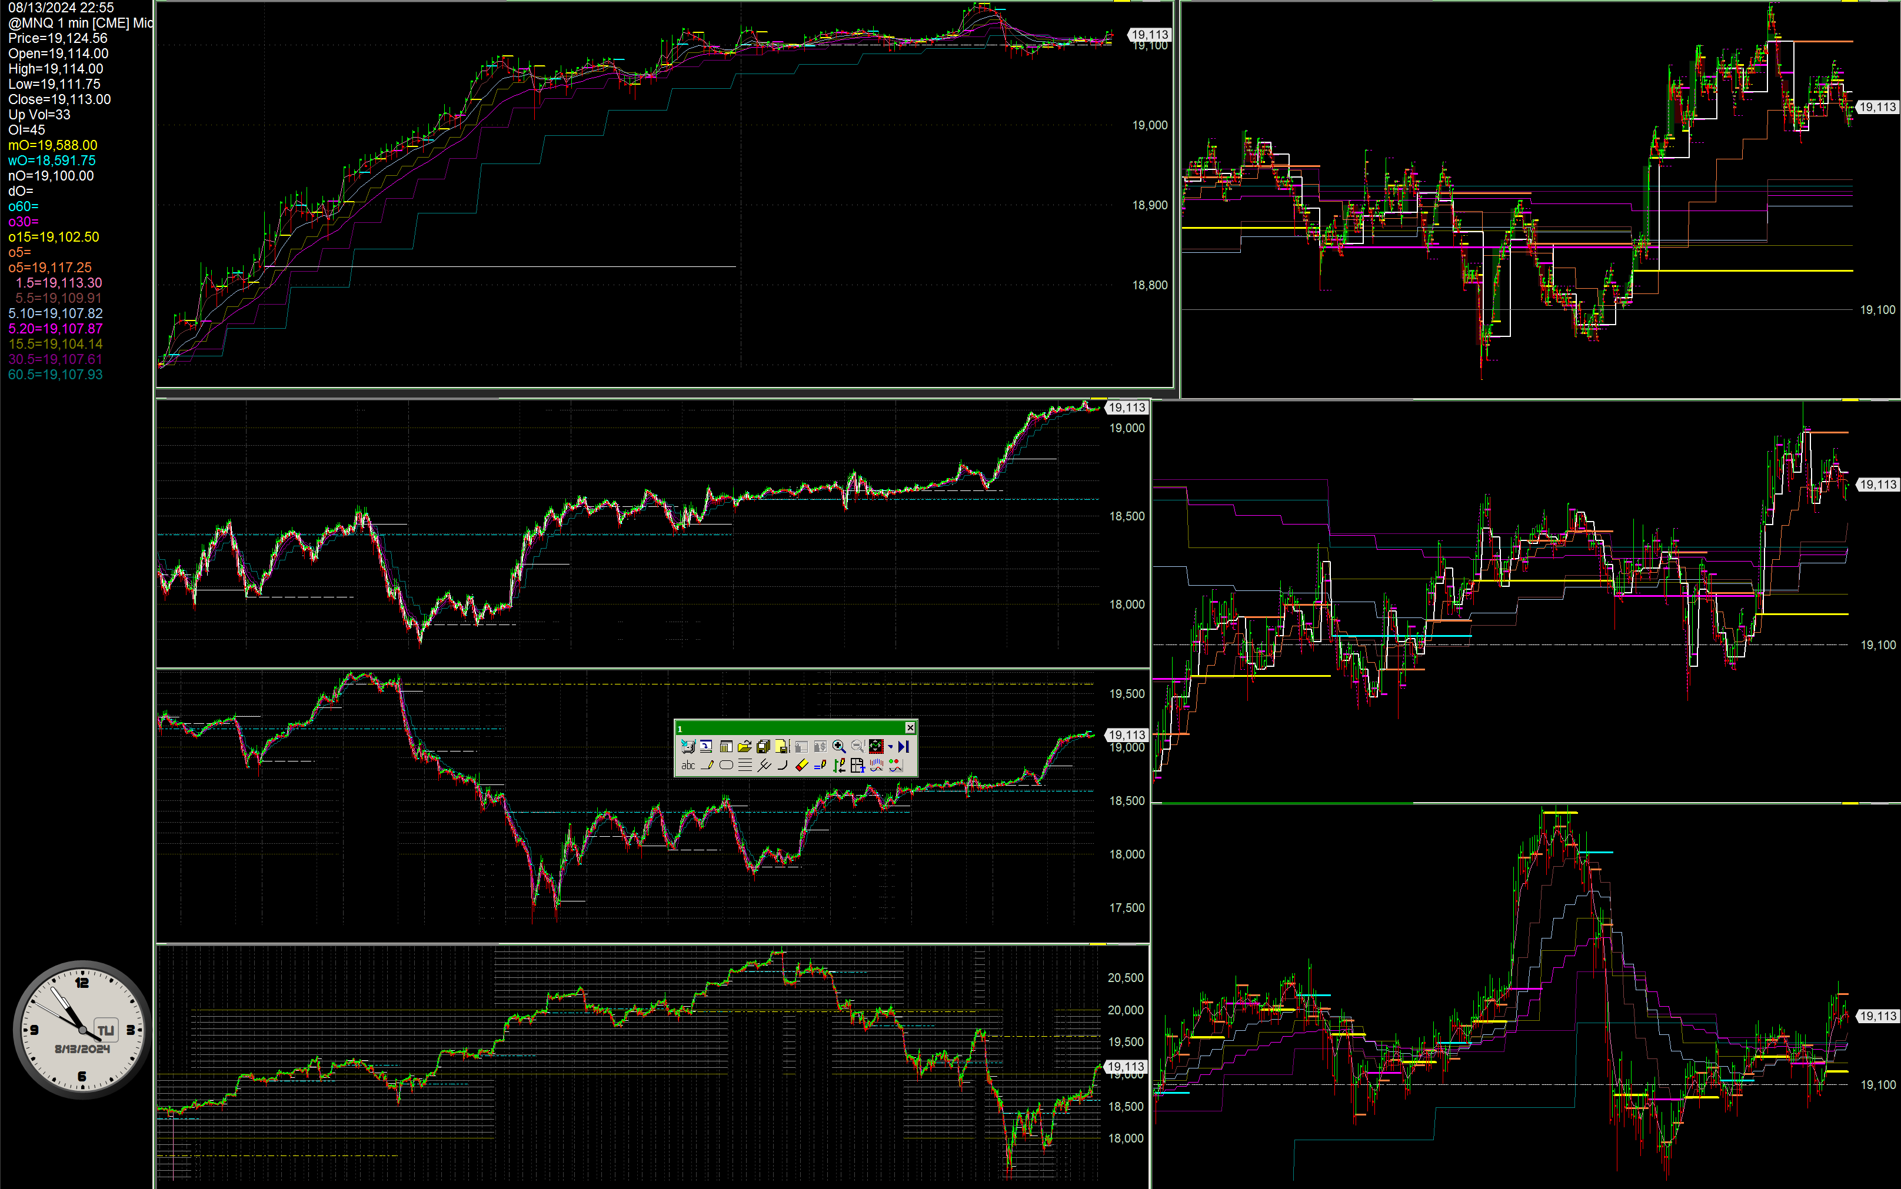
Task: Click the analog clock widget
Action: point(82,1030)
